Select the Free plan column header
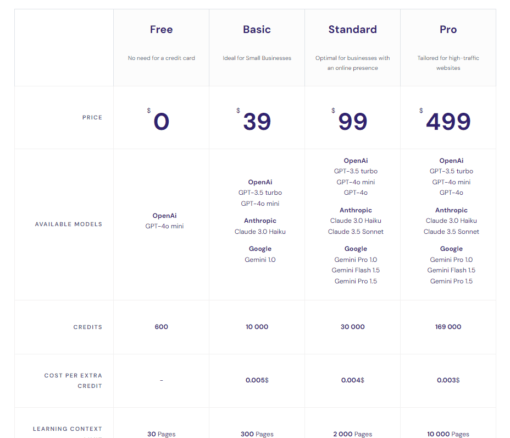The height and width of the screenshot is (438, 510). 161,29
